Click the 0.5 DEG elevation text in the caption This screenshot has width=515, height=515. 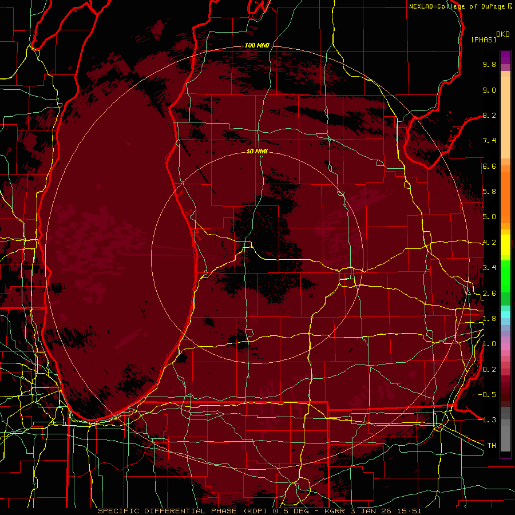292,511
